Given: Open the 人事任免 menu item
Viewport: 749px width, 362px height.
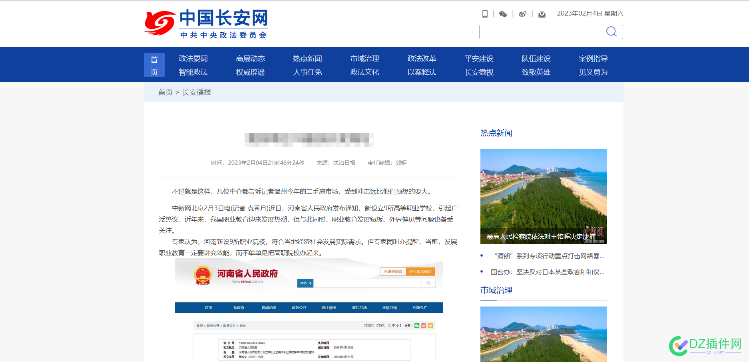Looking at the screenshot, I should [x=308, y=72].
